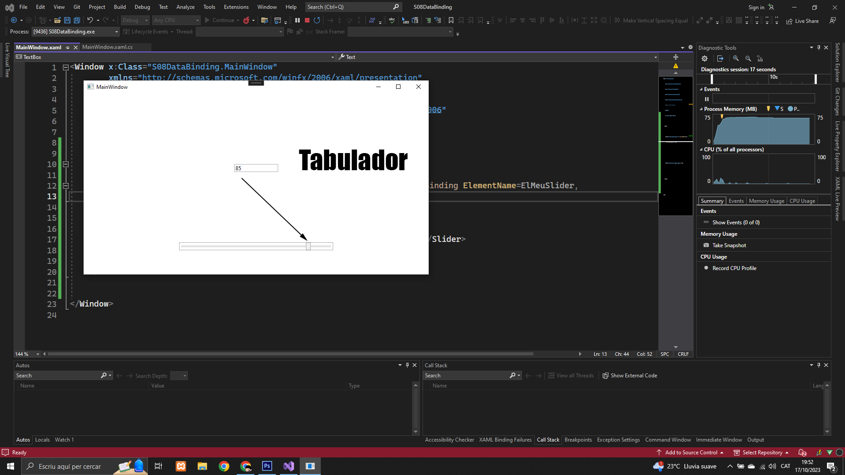This screenshot has width=845, height=475.
Task: Click Record CPU Profile
Action: (734, 268)
